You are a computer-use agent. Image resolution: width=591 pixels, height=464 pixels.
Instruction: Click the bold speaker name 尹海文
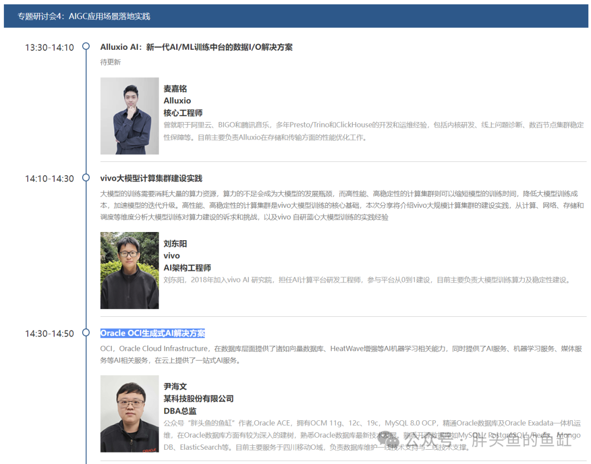coord(175,386)
